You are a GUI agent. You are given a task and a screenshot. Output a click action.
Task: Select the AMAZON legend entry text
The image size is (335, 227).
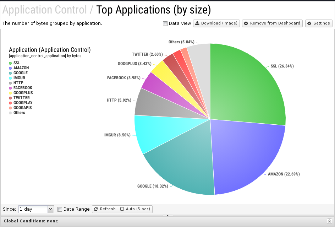click(21, 68)
